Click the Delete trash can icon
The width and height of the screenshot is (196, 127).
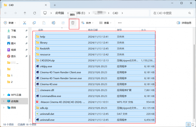(73, 23)
